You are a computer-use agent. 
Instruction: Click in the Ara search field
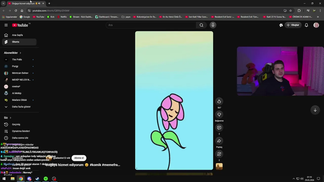click(151, 25)
